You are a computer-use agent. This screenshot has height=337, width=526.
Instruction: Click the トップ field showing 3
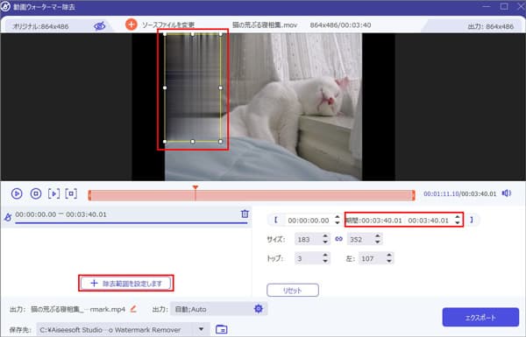point(308,258)
